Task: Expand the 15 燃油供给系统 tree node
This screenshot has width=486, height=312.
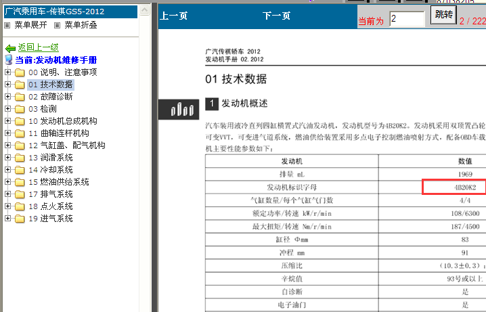Action: coord(7,182)
